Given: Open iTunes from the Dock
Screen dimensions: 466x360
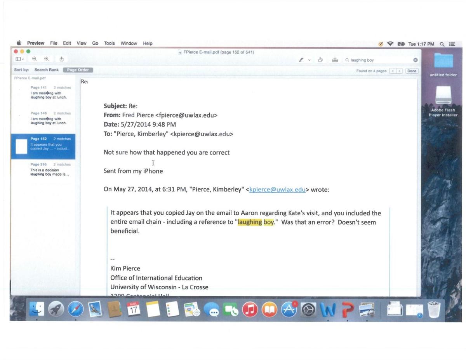Looking at the screenshot, I should click(250, 310).
